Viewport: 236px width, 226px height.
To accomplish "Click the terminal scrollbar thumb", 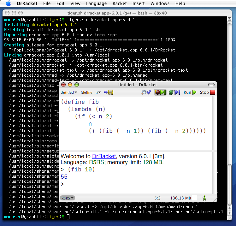I will [229, 185].
